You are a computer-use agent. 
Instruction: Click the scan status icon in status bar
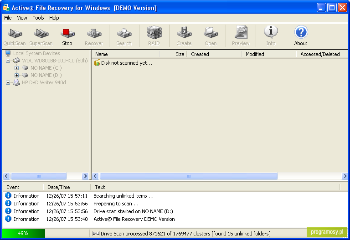tap(96, 234)
